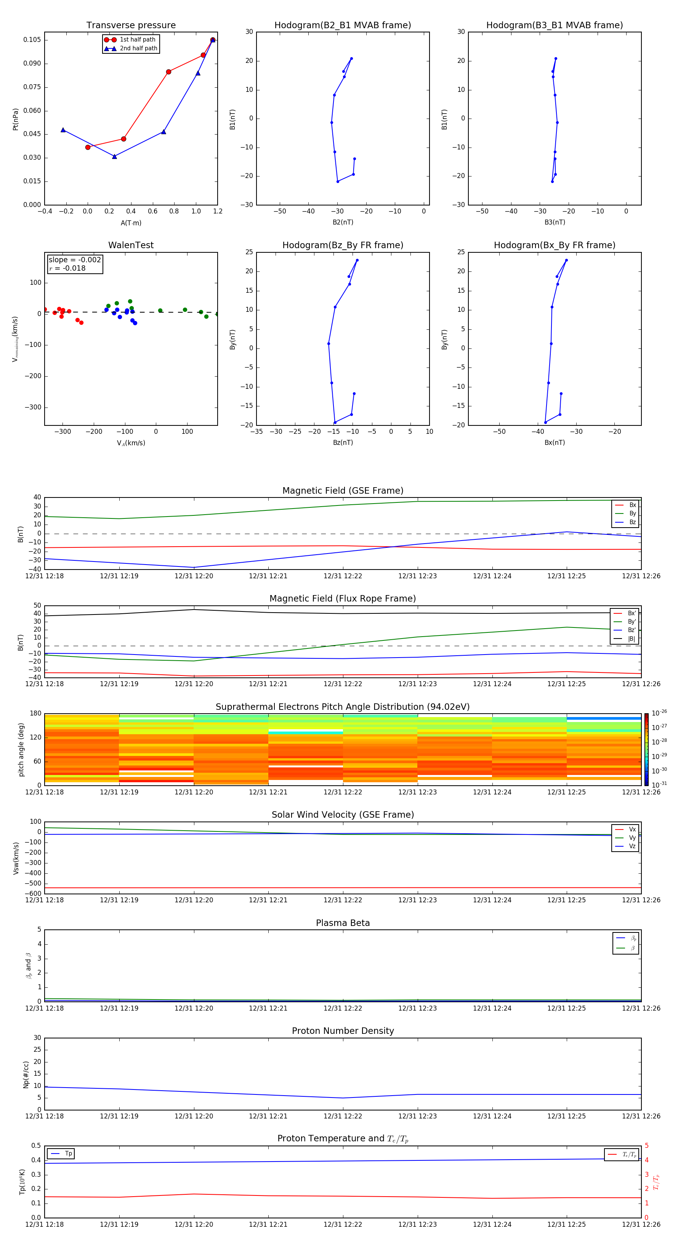Viewport: 686px width, 1258px height.
Task: Click the 10^-31 colorbar label
Action: click(659, 785)
